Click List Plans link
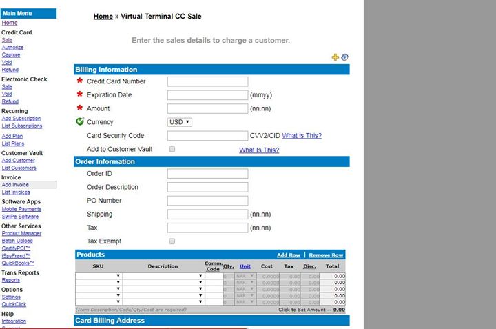The width and height of the screenshot is (496, 329). pyautogui.click(x=12, y=143)
